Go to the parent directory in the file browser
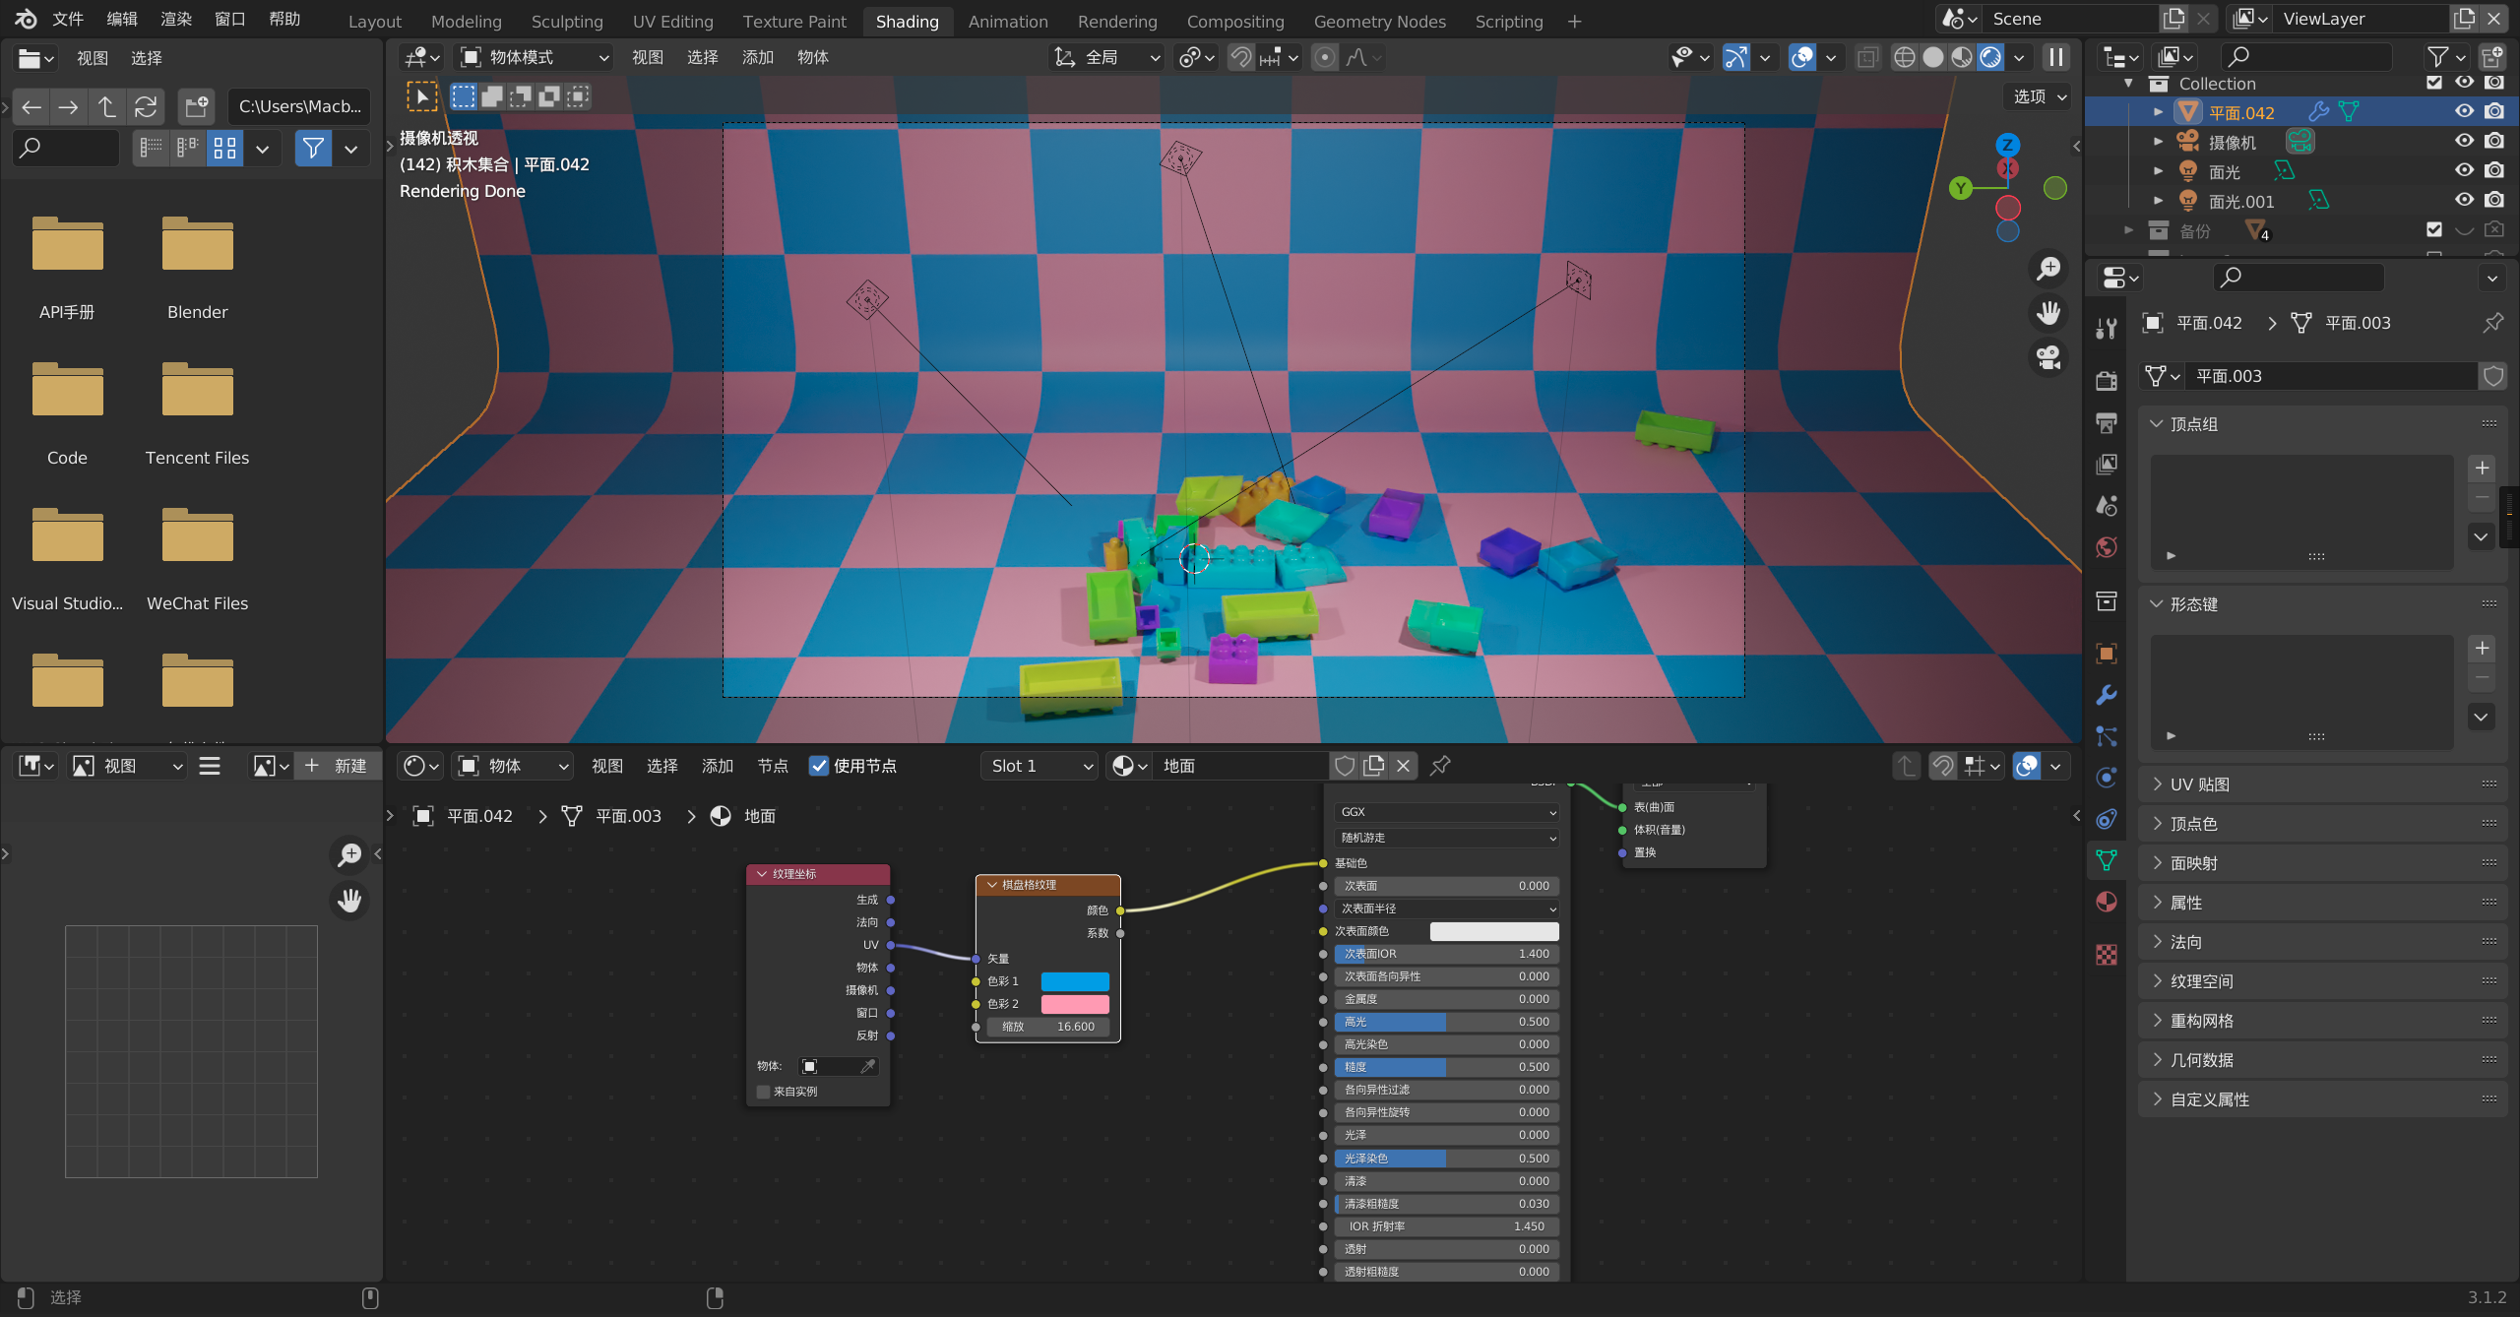This screenshot has height=1317, width=2520. coord(106,106)
